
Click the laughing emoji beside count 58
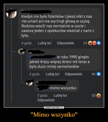tap(99, 96)
